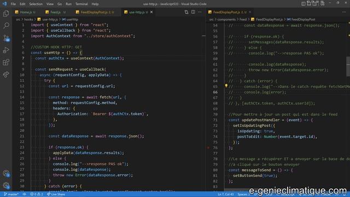Toggle Secondary Side Bar layout icon
The width and height of the screenshot is (350, 197).
316,4
